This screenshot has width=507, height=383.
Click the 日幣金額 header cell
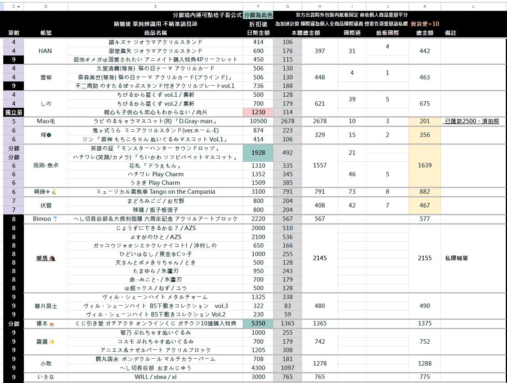258,33
